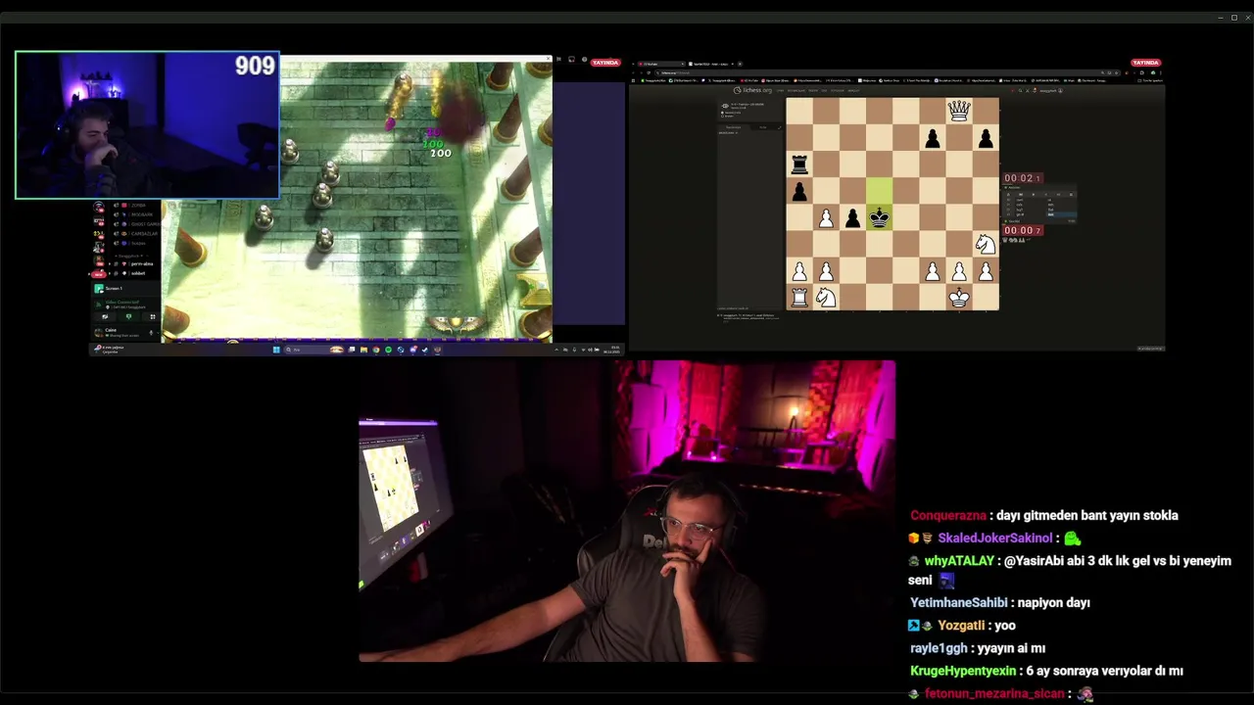Open File Explorer from the taskbar
This screenshot has height=705, width=1254.
tap(363, 350)
